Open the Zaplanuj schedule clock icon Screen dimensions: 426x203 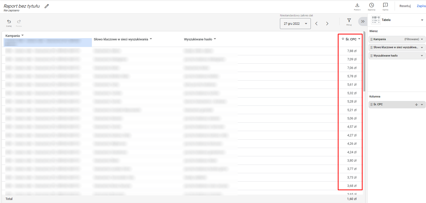[372, 5]
